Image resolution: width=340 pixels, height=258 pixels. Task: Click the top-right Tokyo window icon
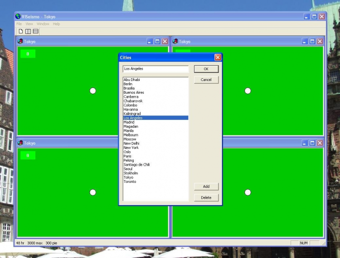175,41
